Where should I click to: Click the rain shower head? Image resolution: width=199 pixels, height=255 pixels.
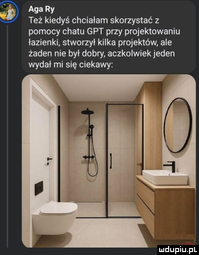coord(88,112)
